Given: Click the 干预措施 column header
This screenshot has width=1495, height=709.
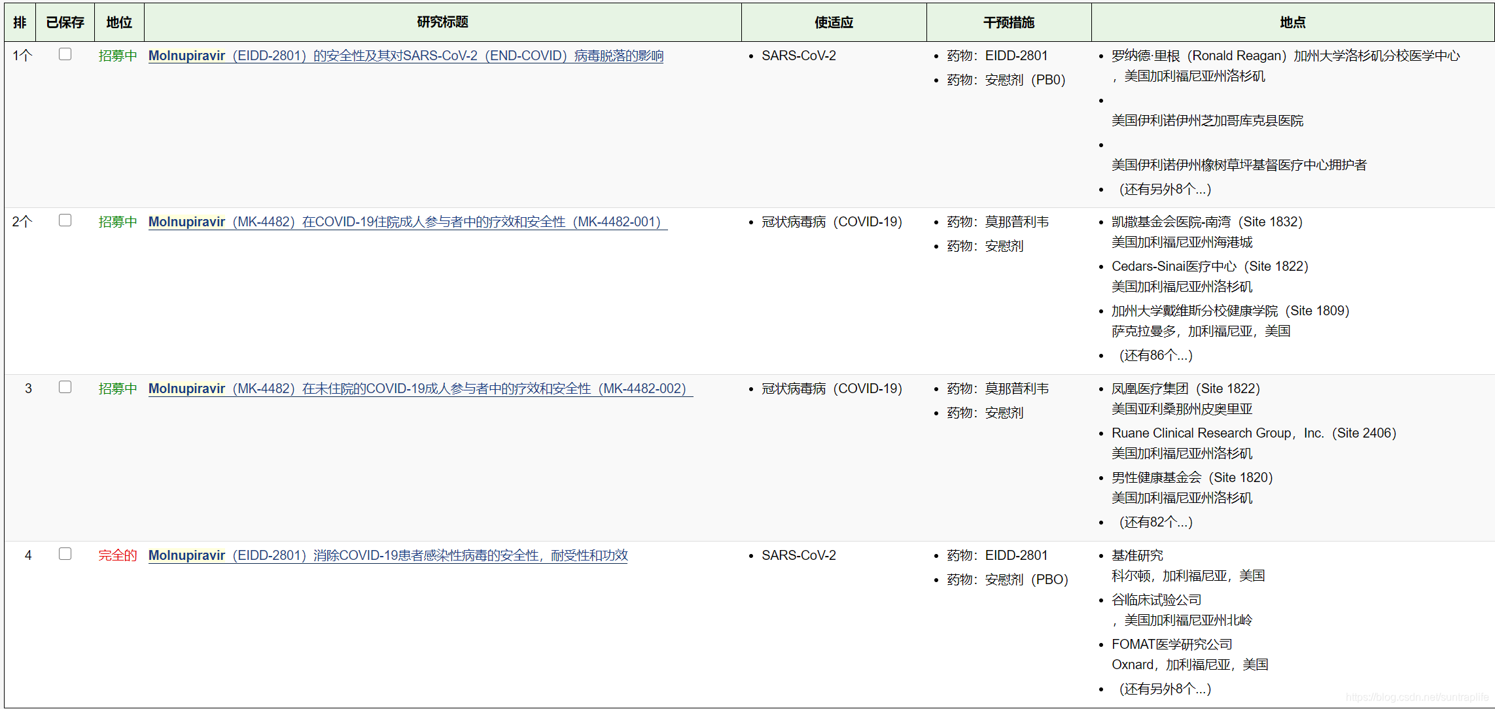Looking at the screenshot, I should [x=1008, y=22].
